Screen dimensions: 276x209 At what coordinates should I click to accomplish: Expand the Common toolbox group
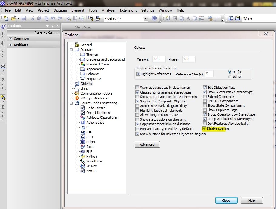point(10,38)
